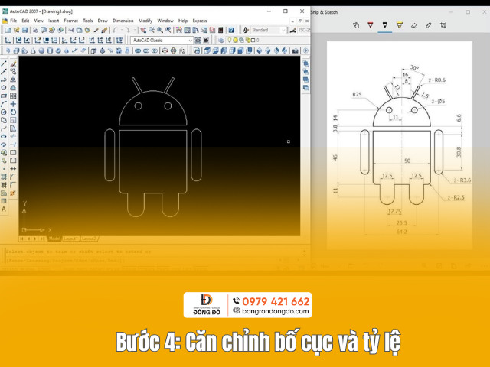Select Touch Writing in Snip & Sketch
Viewport: 490px width, 367px height.
356,25
